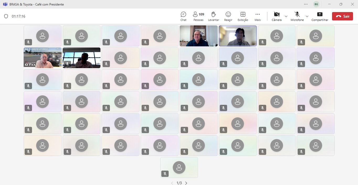Select the highlighted active speaker video tile
The height and width of the screenshot is (185, 358).
[x=238, y=36]
